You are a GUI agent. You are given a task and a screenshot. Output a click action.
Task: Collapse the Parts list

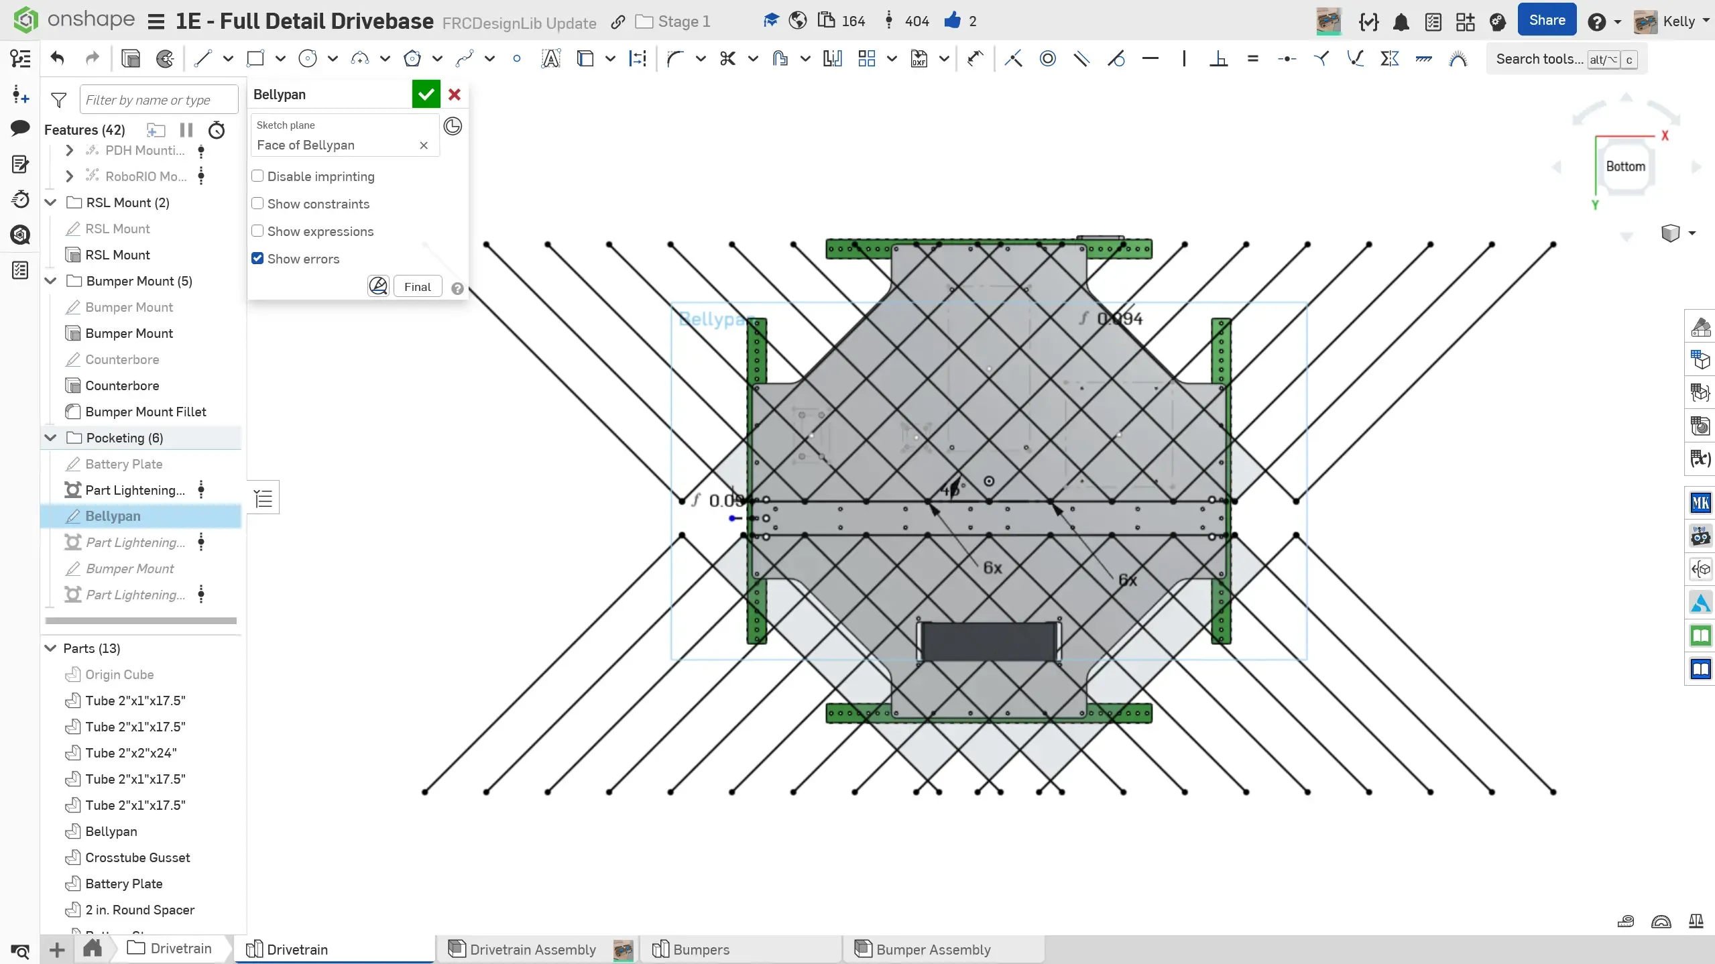pyautogui.click(x=51, y=648)
